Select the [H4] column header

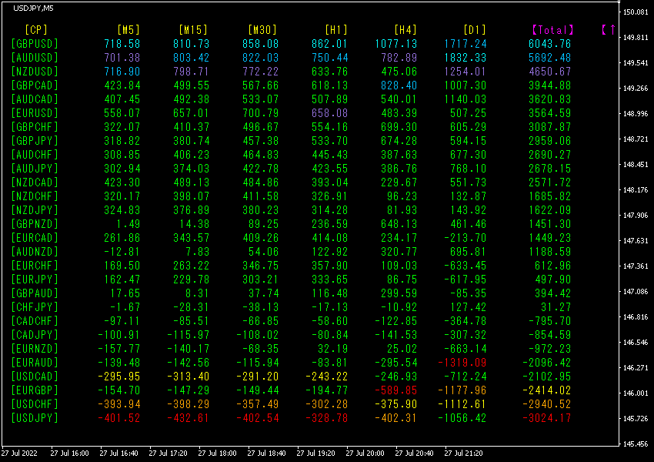coord(405,29)
